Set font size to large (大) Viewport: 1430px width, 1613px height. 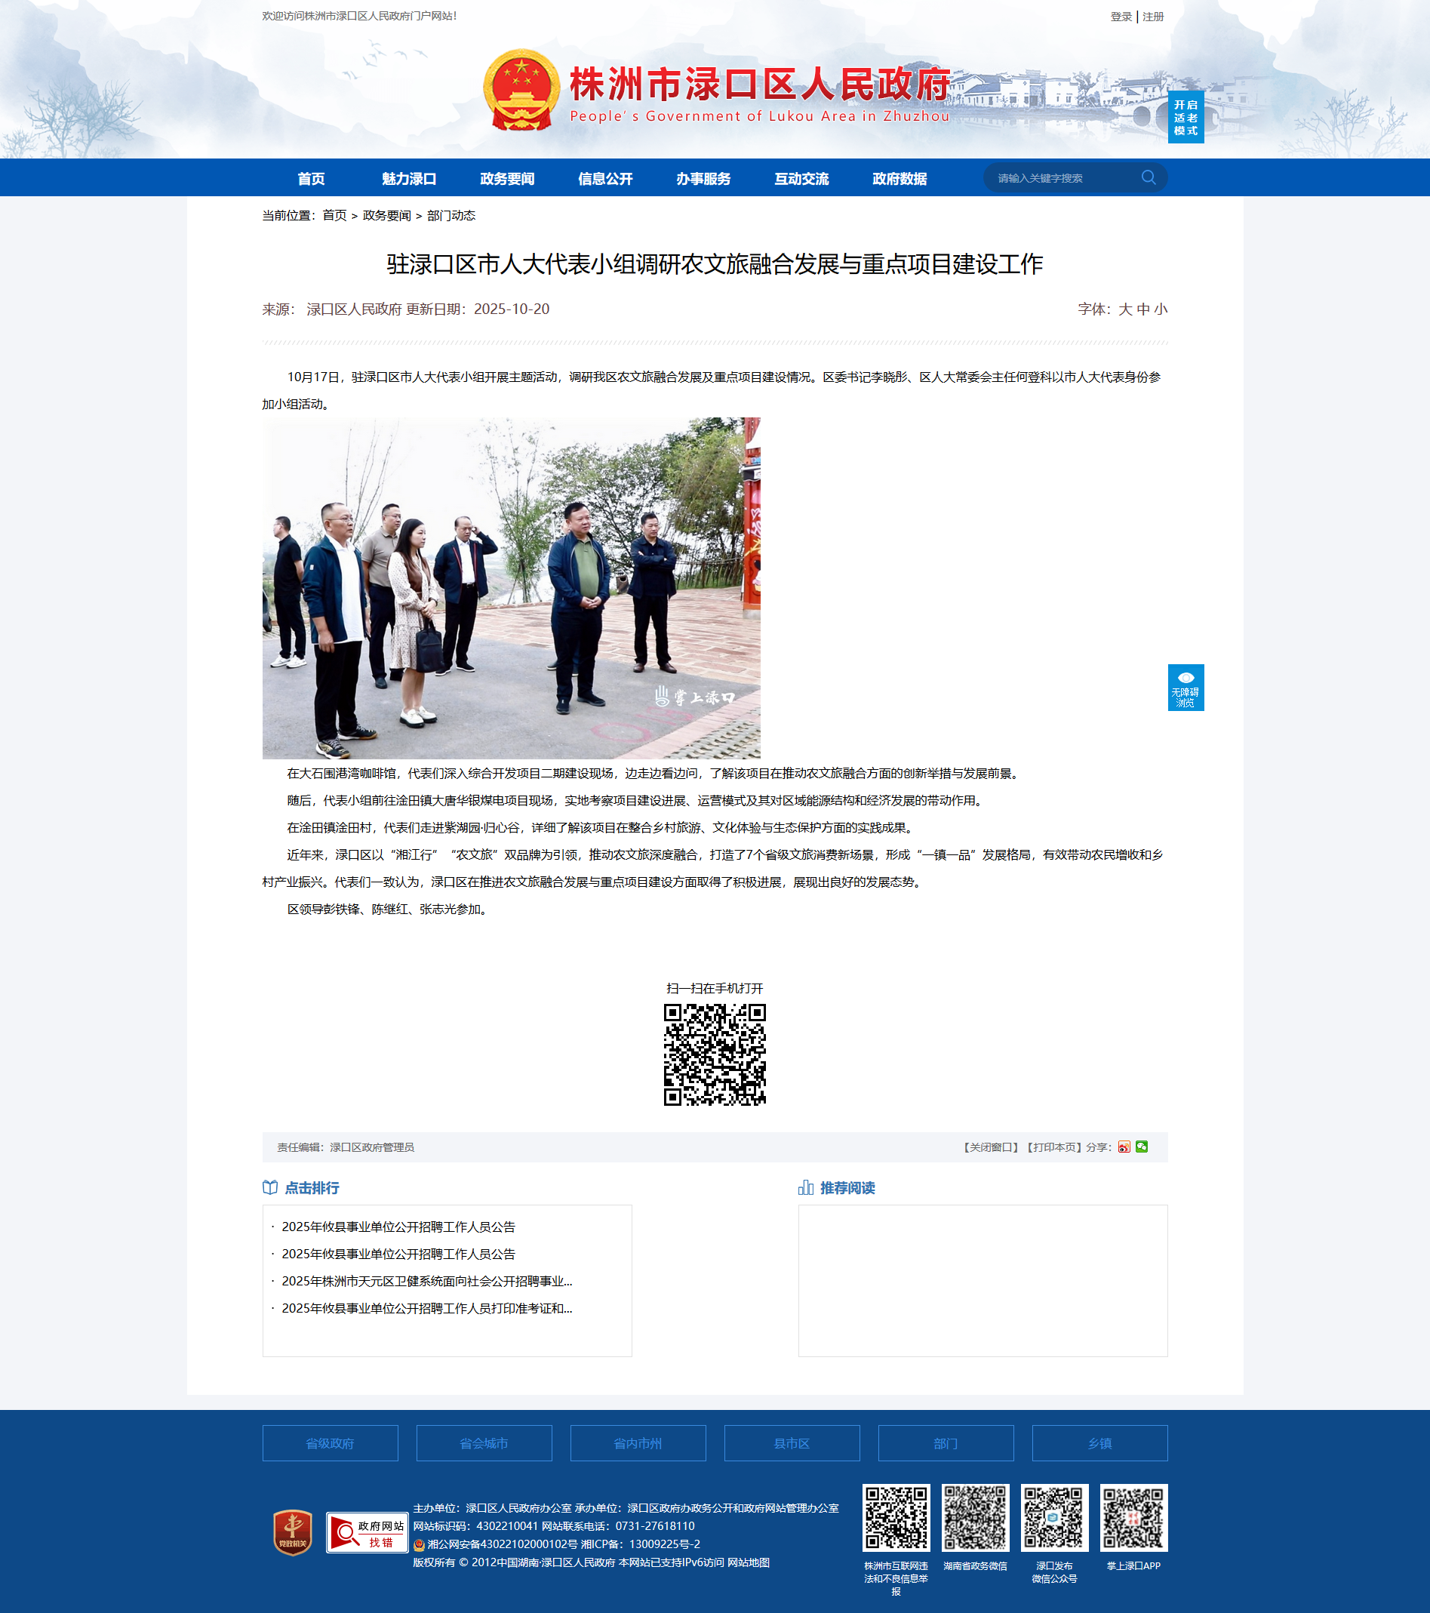click(1124, 309)
